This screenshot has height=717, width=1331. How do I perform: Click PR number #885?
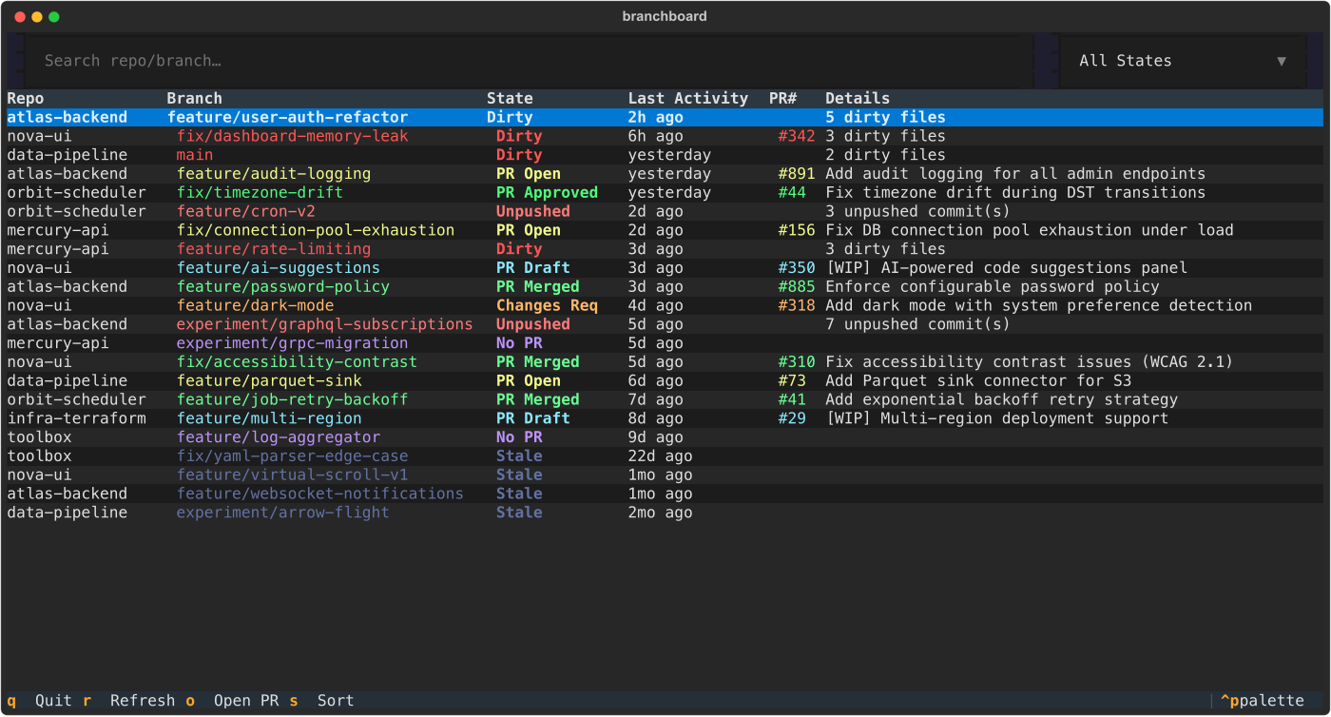(x=797, y=286)
